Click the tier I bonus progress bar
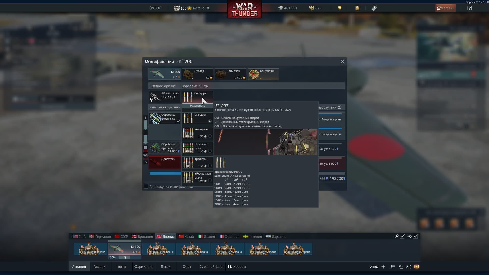Screen dimensions: 489x275 click(x=330, y=114)
